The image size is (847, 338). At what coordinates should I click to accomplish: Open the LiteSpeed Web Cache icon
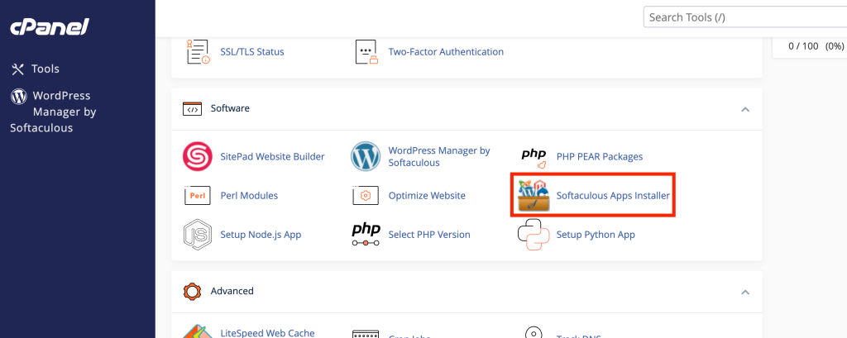[198, 331]
